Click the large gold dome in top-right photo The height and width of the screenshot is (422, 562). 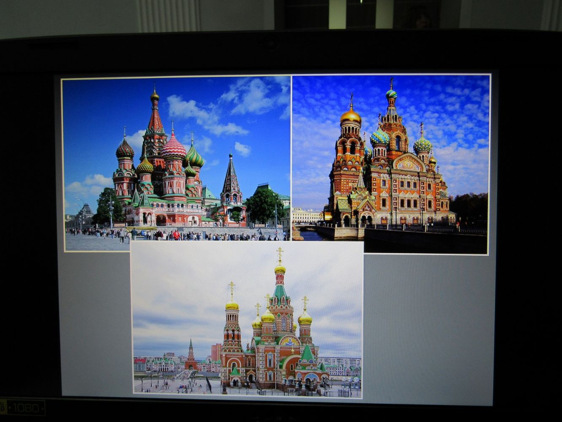351,116
